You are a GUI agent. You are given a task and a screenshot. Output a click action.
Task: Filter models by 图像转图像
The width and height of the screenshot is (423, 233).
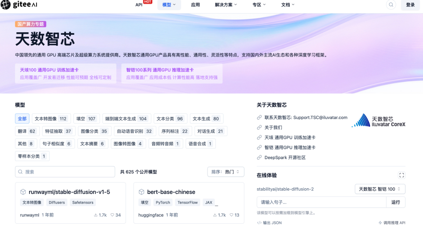tap(128, 144)
